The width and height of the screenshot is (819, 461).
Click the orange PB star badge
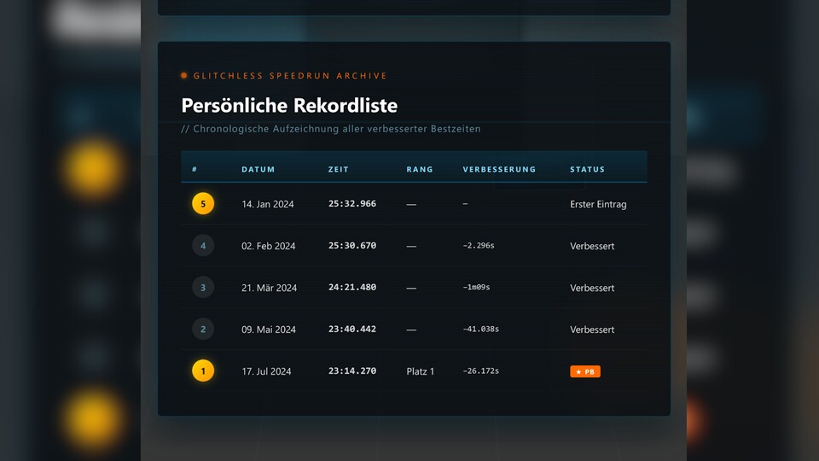(x=585, y=371)
